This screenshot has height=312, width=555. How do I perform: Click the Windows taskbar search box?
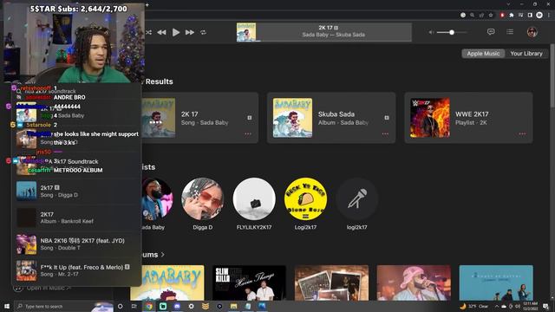63,306
